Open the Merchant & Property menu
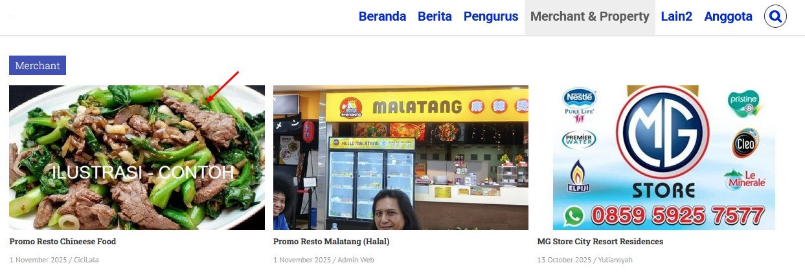 pos(590,17)
